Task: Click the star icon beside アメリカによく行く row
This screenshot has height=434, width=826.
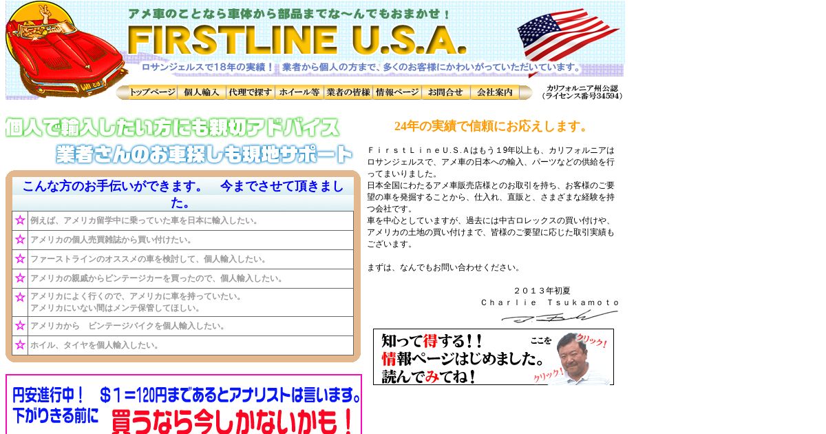Action: tap(20, 298)
